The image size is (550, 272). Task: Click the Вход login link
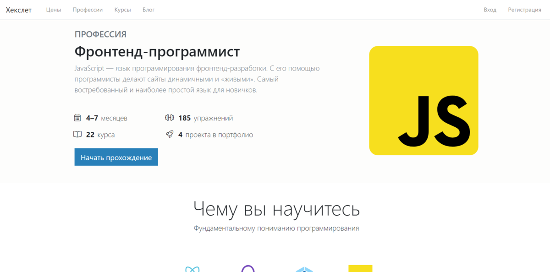click(x=490, y=10)
